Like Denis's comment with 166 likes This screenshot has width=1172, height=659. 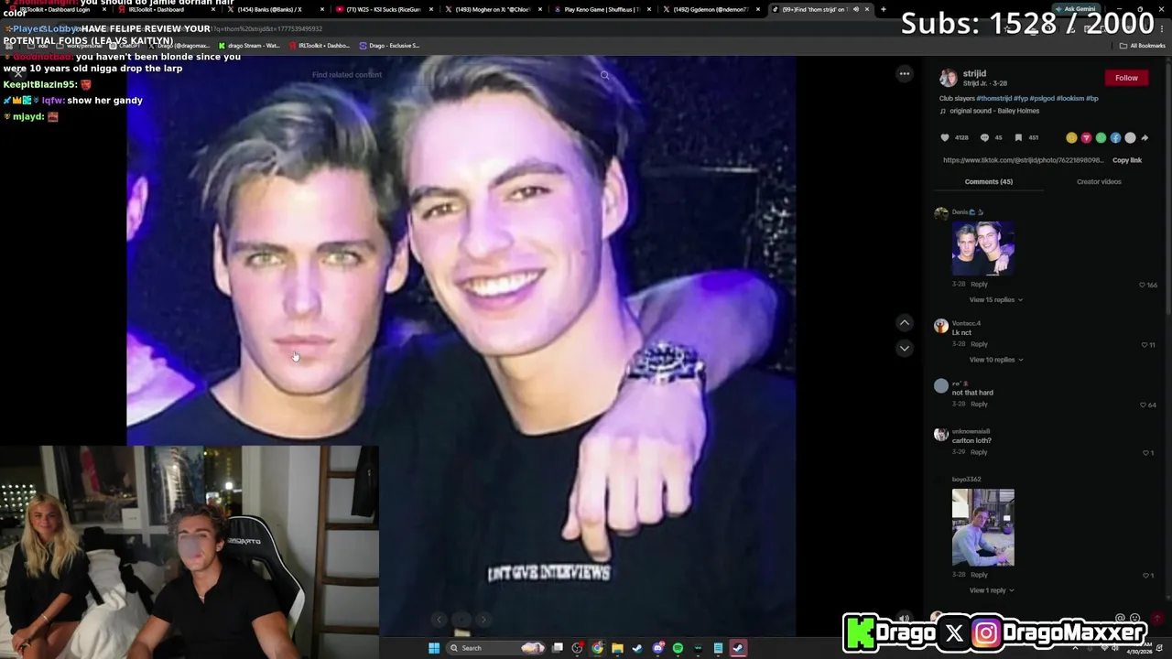[1142, 285]
